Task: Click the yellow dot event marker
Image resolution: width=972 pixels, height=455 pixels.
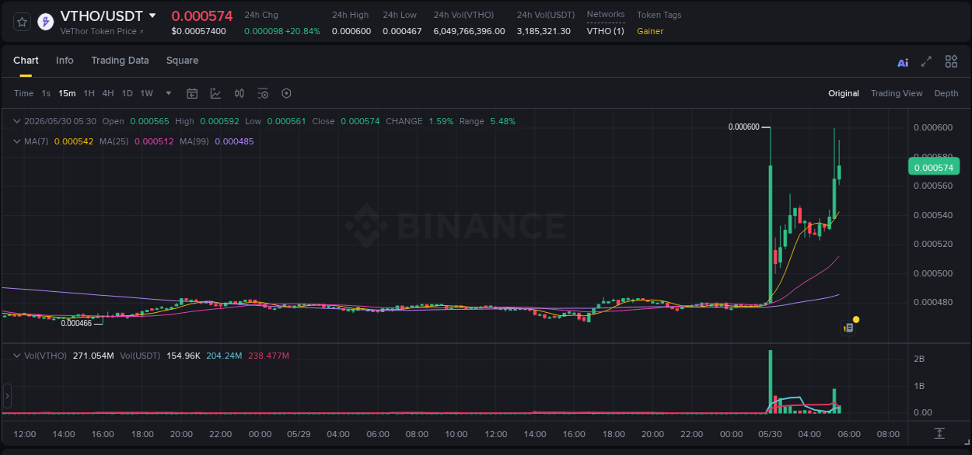Action: pyautogui.click(x=856, y=319)
